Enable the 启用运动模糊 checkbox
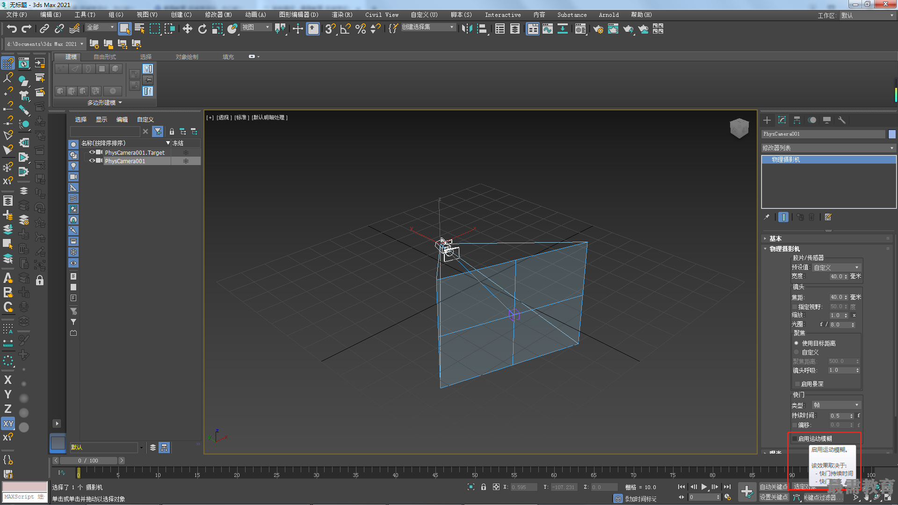The width and height of the screenshot is (898, 505). point(795,439)
